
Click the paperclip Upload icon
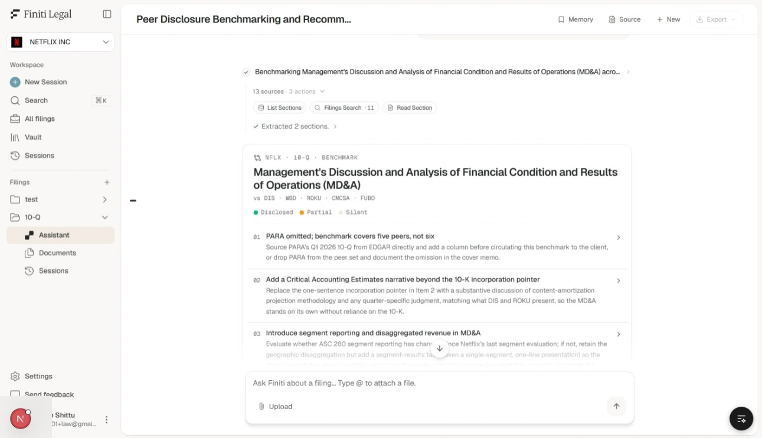261,406
